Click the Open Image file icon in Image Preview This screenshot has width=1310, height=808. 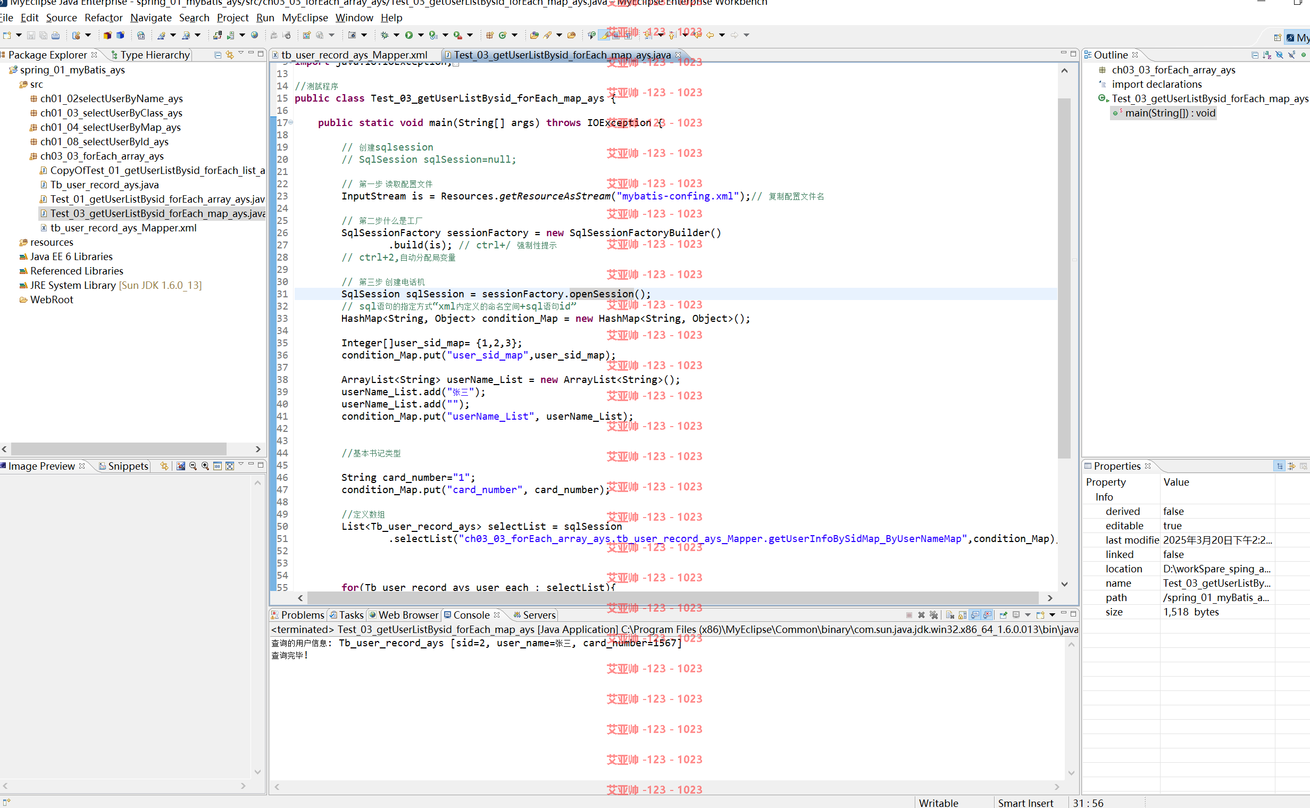pos(181,466)
